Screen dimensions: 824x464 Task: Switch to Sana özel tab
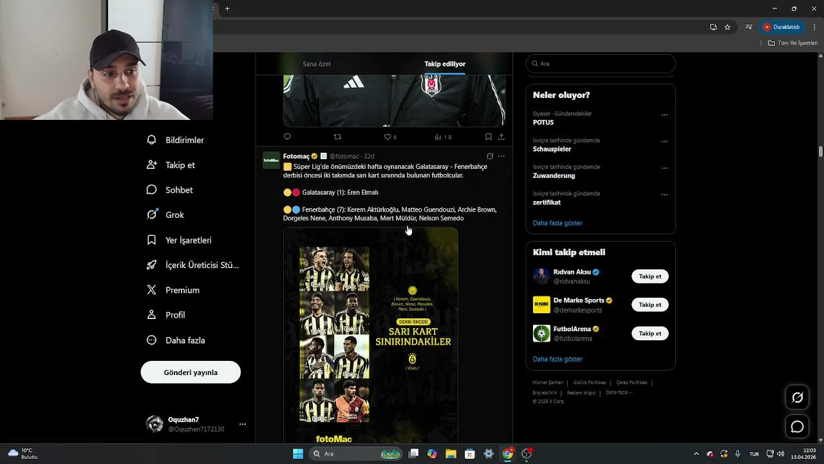[317, 64]
